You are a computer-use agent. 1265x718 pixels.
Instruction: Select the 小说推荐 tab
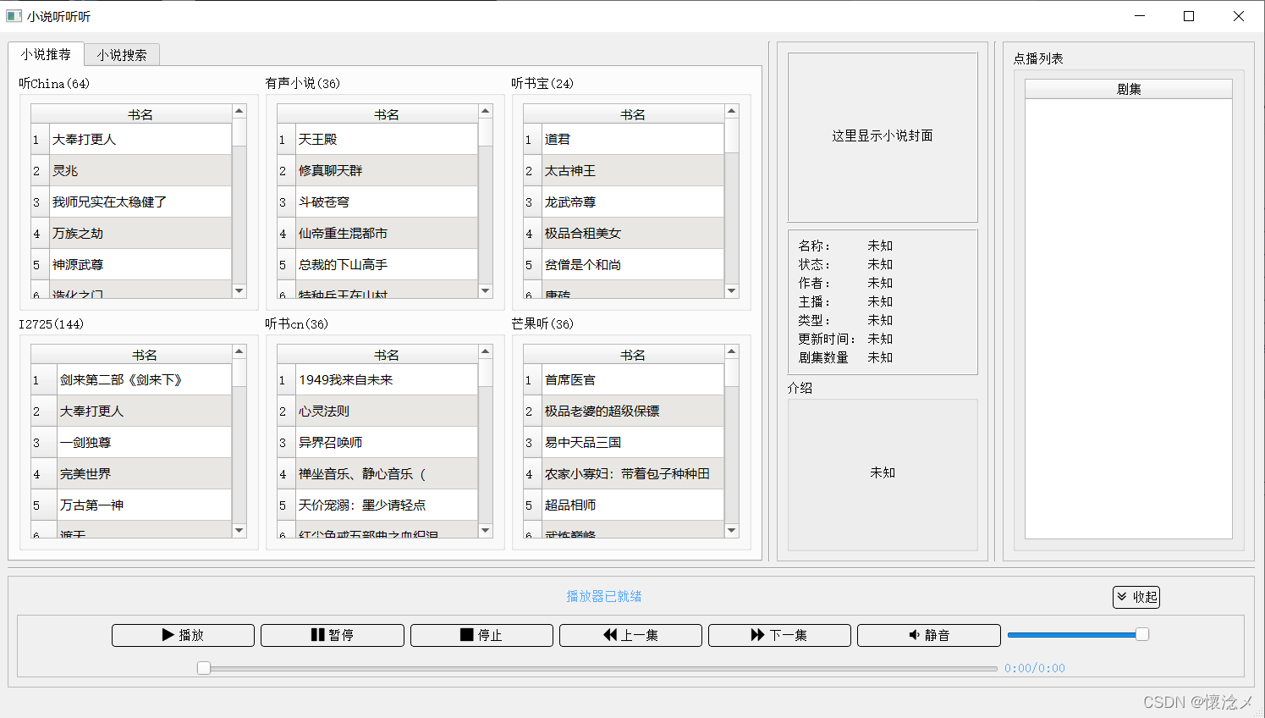pyautogui.click(x=46, y=54)
